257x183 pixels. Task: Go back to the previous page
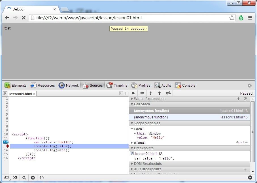7,18
